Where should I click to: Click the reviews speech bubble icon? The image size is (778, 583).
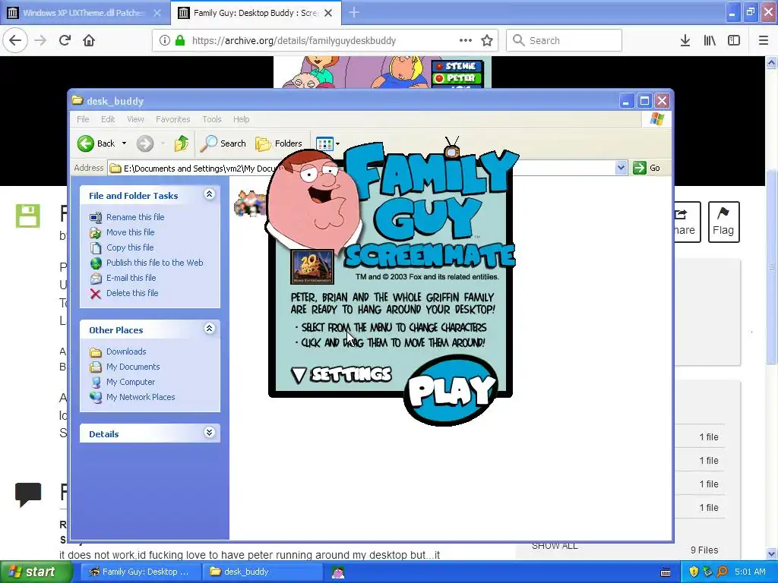[x=28, y=494]
